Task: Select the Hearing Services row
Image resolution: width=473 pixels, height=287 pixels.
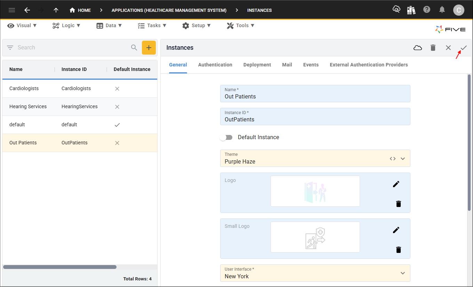Action: [80, 106]
